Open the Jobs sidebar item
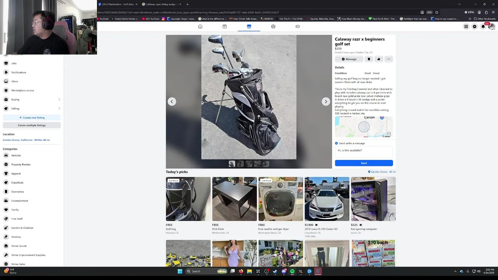498x280 pixels. [32, 63]
